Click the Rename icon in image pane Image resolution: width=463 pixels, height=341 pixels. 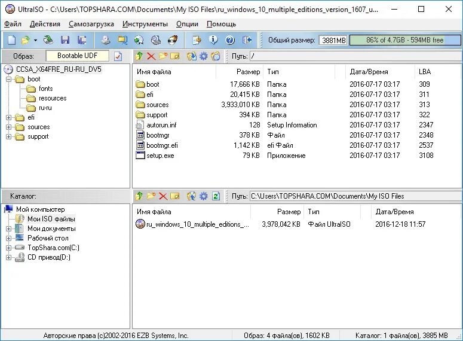coord(175,56)
